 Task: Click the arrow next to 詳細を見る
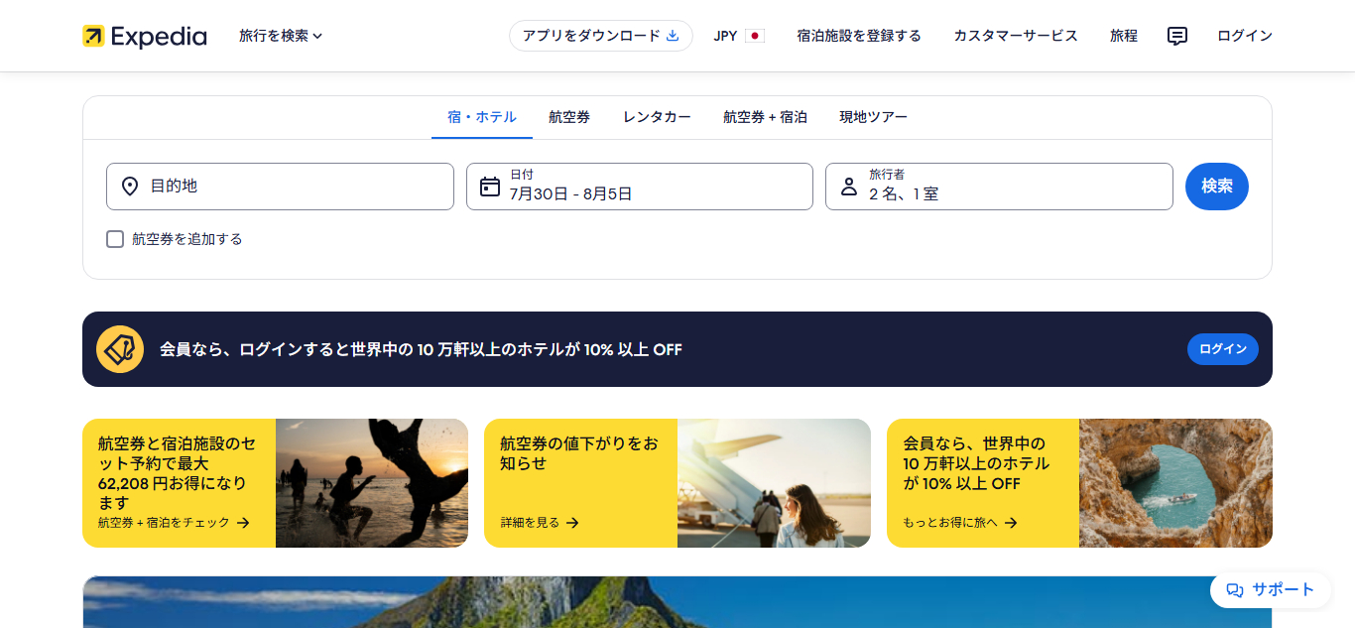click(x=572, y=523)
